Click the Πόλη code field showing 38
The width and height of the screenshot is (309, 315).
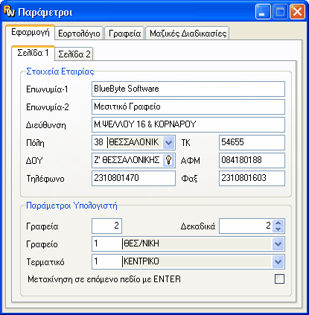coord(99,142)
